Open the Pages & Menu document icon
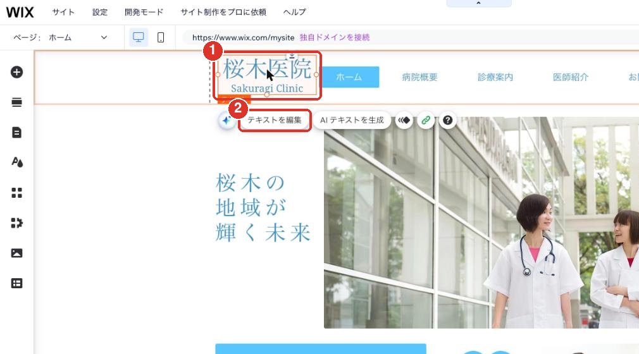 click(x=16, y=132)
